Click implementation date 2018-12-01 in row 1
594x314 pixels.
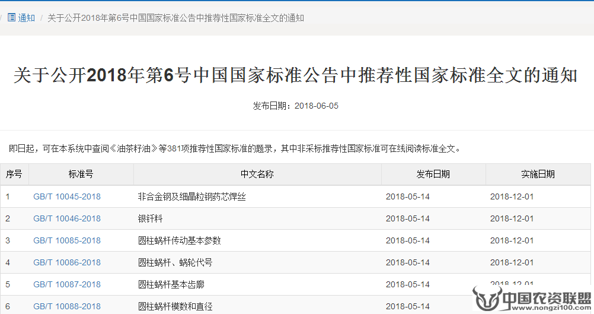512,196
